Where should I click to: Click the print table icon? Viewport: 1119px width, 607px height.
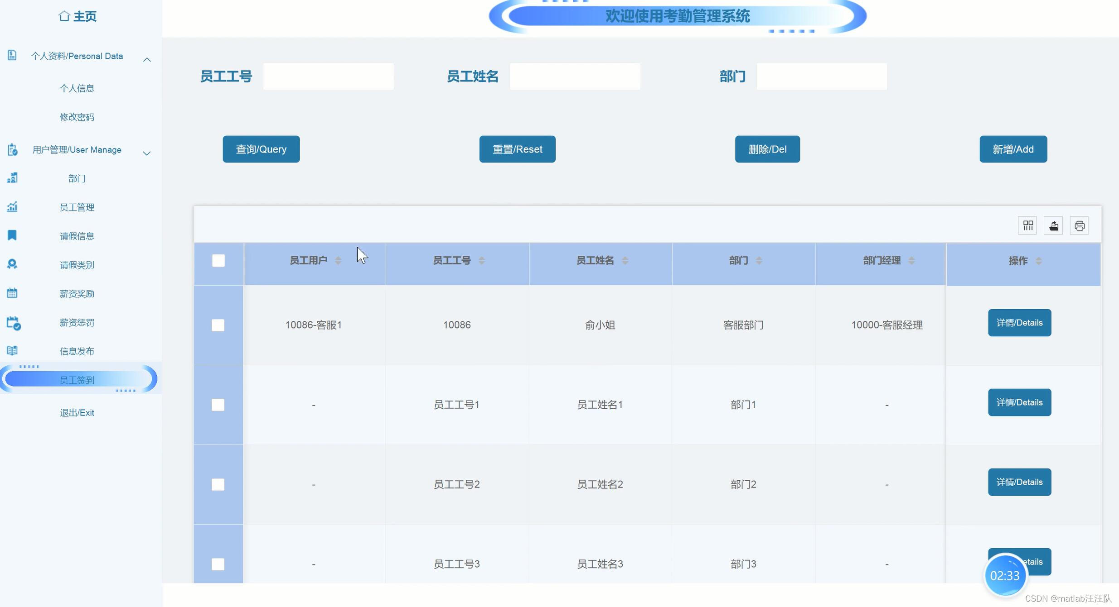click(x=1079, y=225)
